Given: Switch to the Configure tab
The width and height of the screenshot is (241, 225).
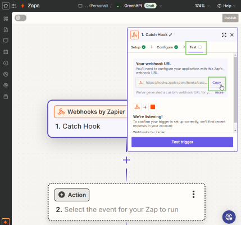Looking at the screenshot, I should click(167, 47).
